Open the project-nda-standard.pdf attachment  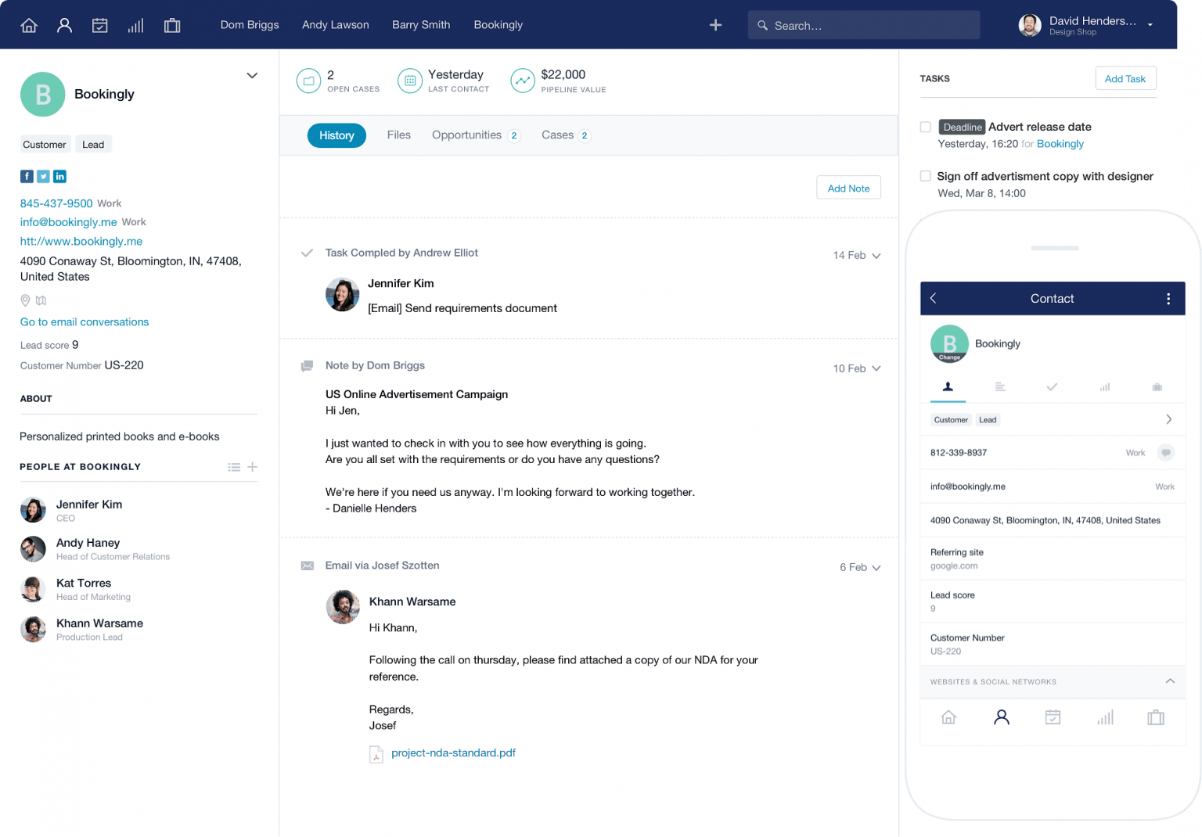click(x=453, y=753)
